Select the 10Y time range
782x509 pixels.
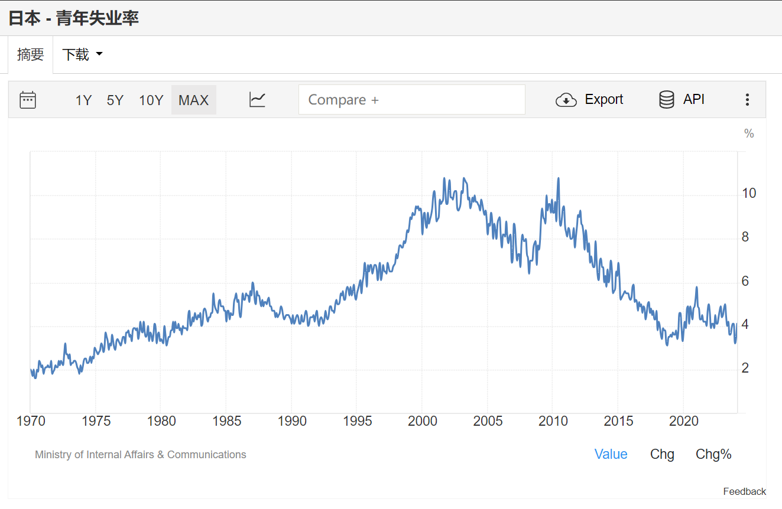151,100
